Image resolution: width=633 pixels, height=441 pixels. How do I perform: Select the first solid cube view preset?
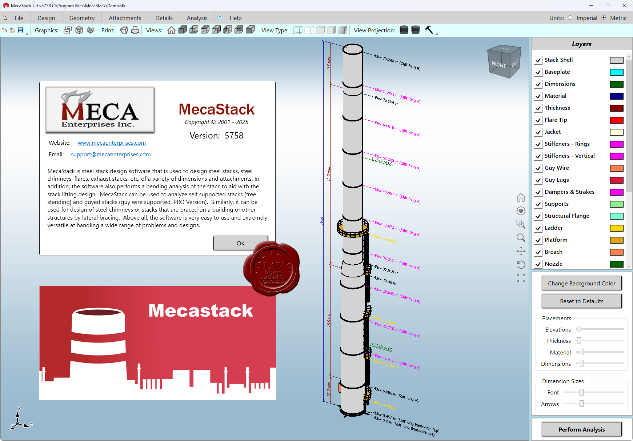(x=183, y=30)
